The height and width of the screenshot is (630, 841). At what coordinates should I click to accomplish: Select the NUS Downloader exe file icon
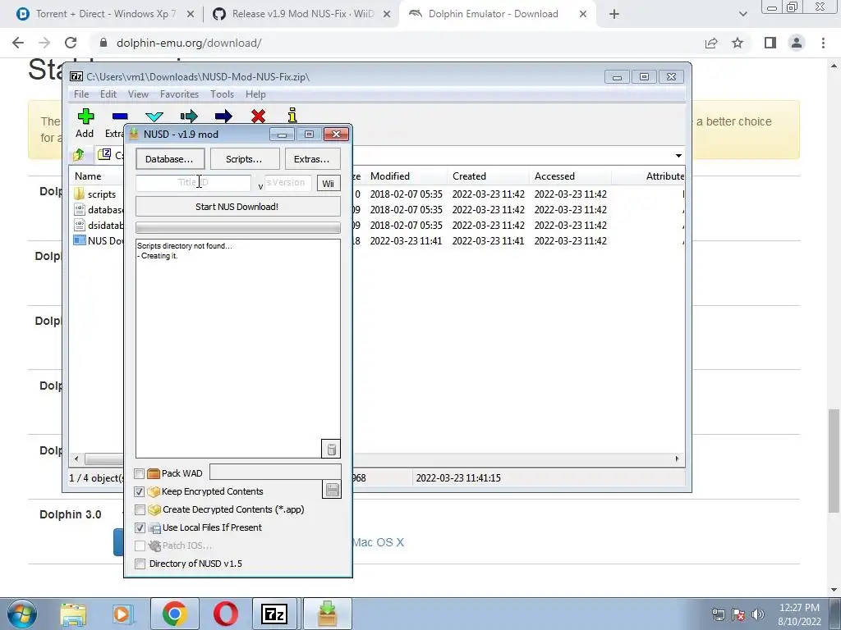click(x=80, y=240)
